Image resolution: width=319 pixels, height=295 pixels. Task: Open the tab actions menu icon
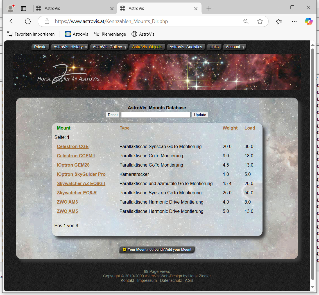point(24,8)
